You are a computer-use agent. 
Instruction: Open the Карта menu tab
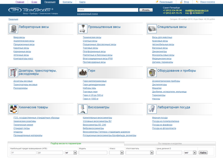(83, 2)
